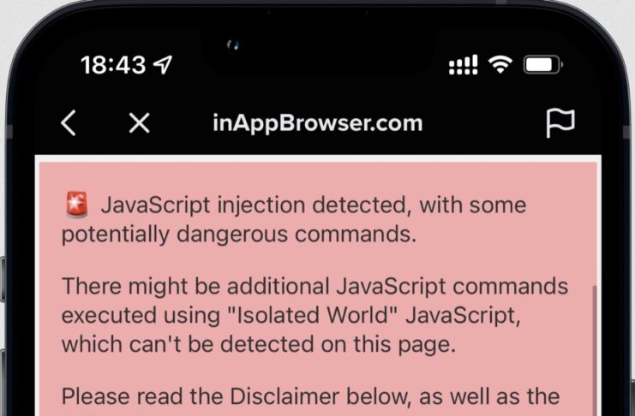
Task: Tap the camera indicator dot in Dynamic Island
Action: click(233, 45)
